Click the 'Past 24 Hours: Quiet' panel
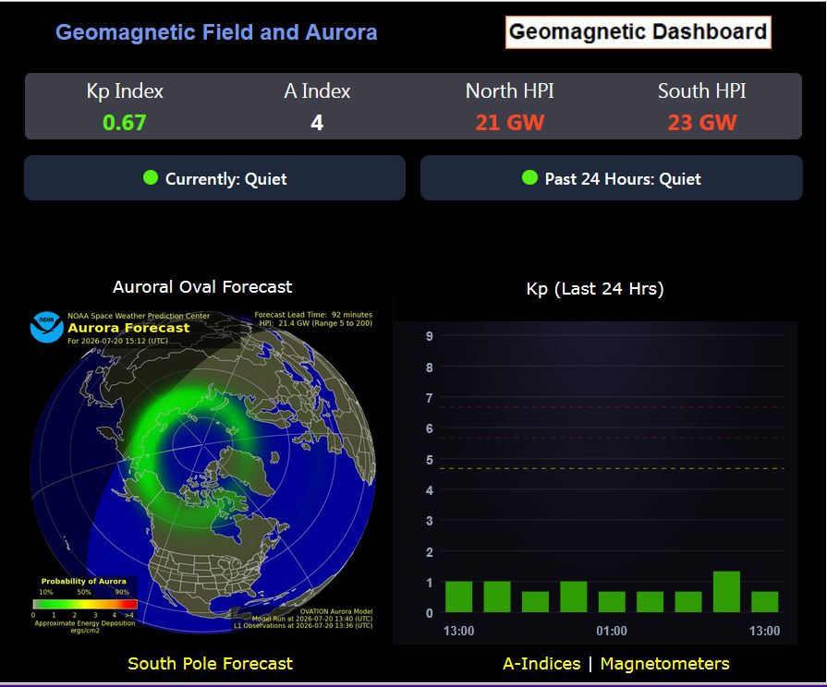This screenshot has width=827, height=687. tap(612, 177)
